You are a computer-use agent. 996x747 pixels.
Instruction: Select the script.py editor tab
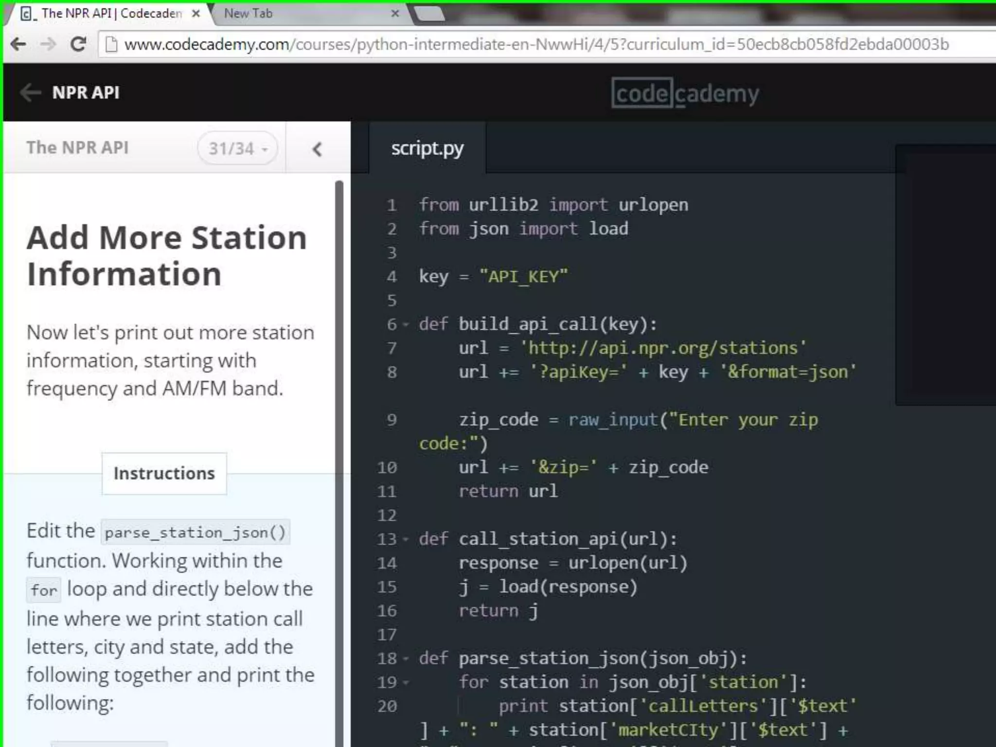pyautogui.click(x=427, y=148)
